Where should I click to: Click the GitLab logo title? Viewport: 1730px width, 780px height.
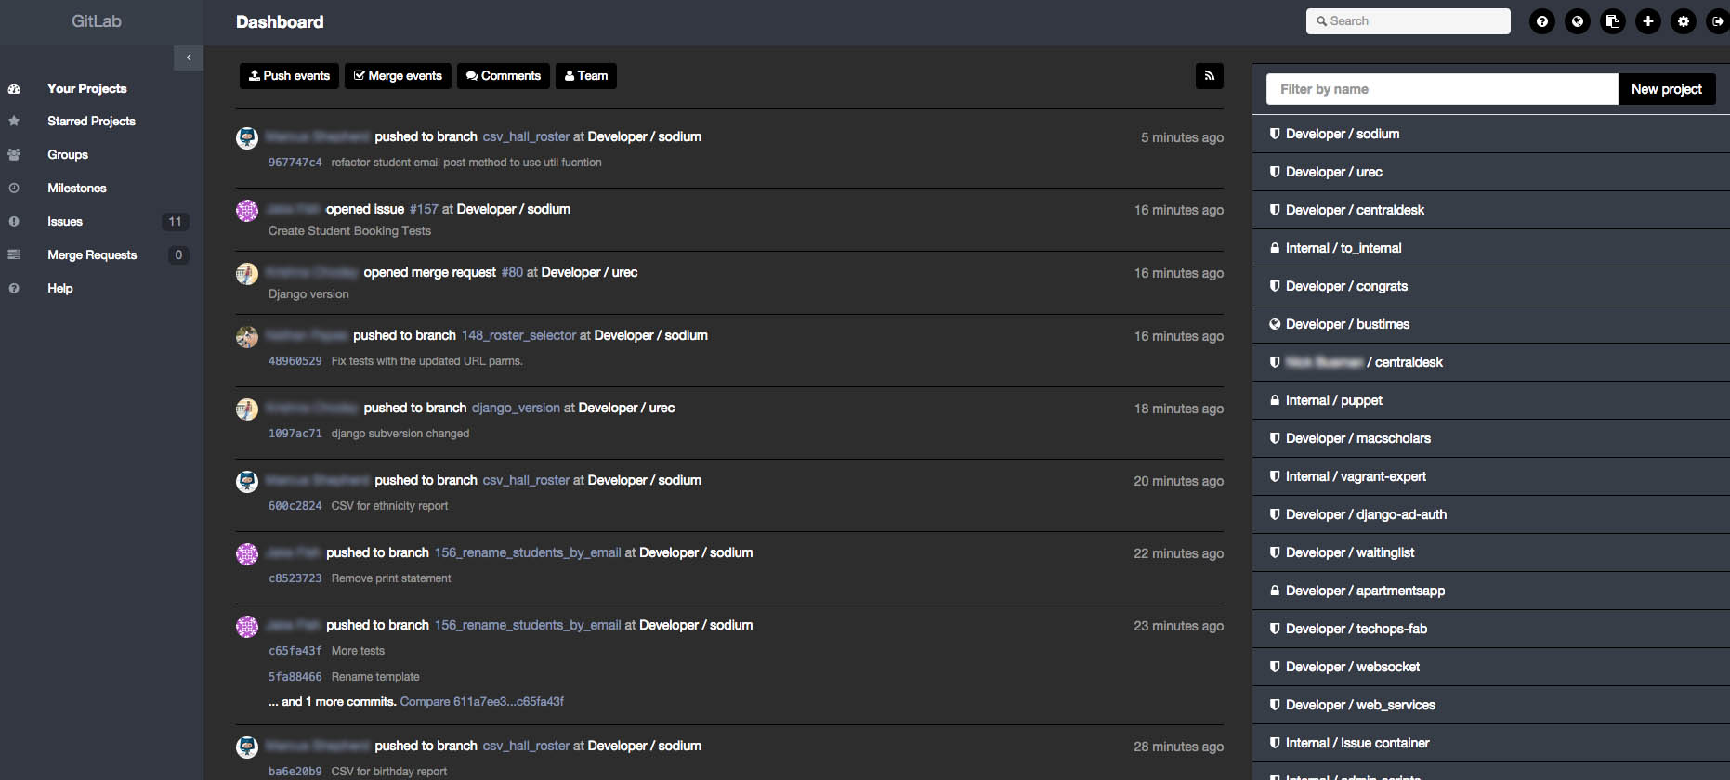point(97,21)
